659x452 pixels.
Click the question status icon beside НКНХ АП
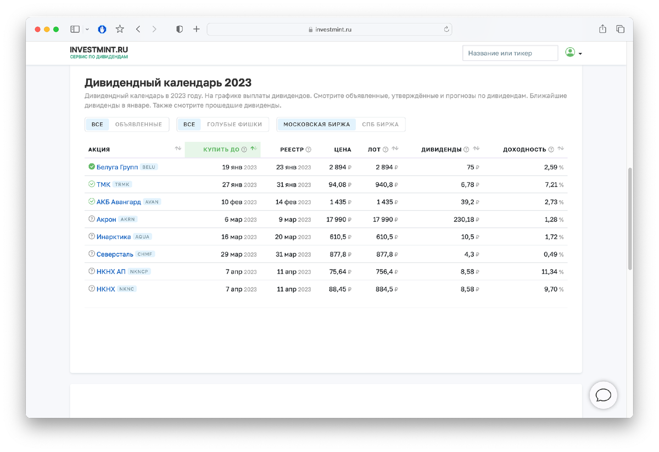click(x=92, y=271)
